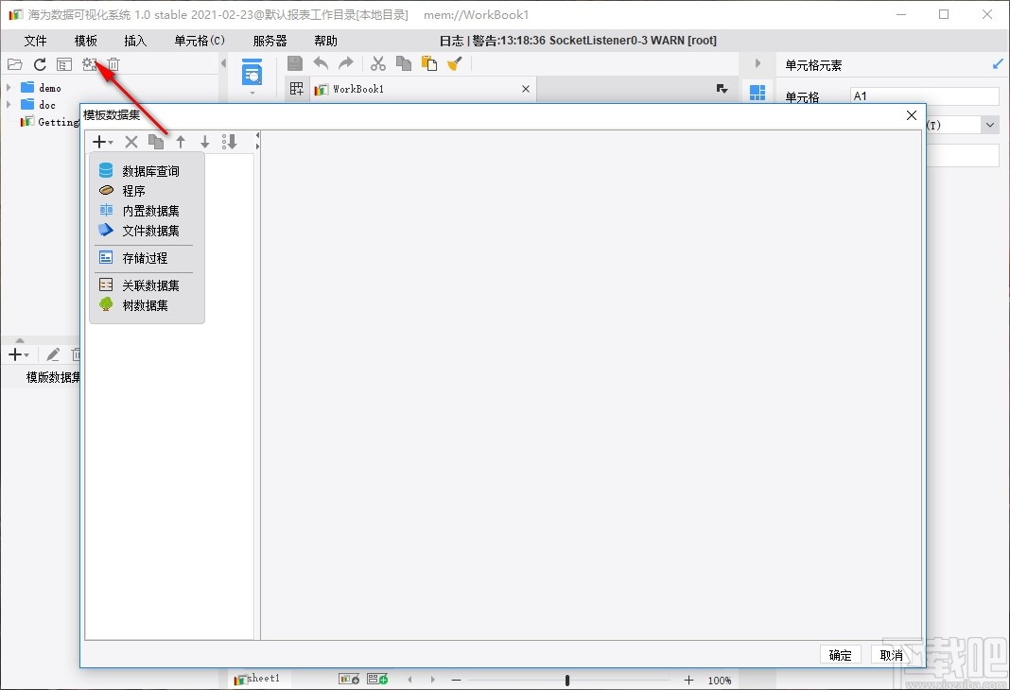Open the 帮助 menu
The height and width of the screenshot is (690, 1010).
pos(326,41)
